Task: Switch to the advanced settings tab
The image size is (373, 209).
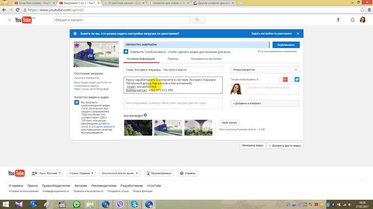Action: coord(206,59)
